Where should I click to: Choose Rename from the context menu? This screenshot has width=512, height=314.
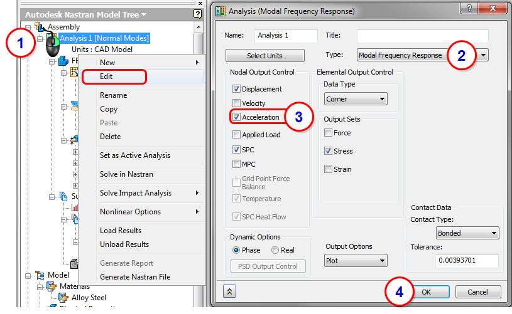[142, 95]
